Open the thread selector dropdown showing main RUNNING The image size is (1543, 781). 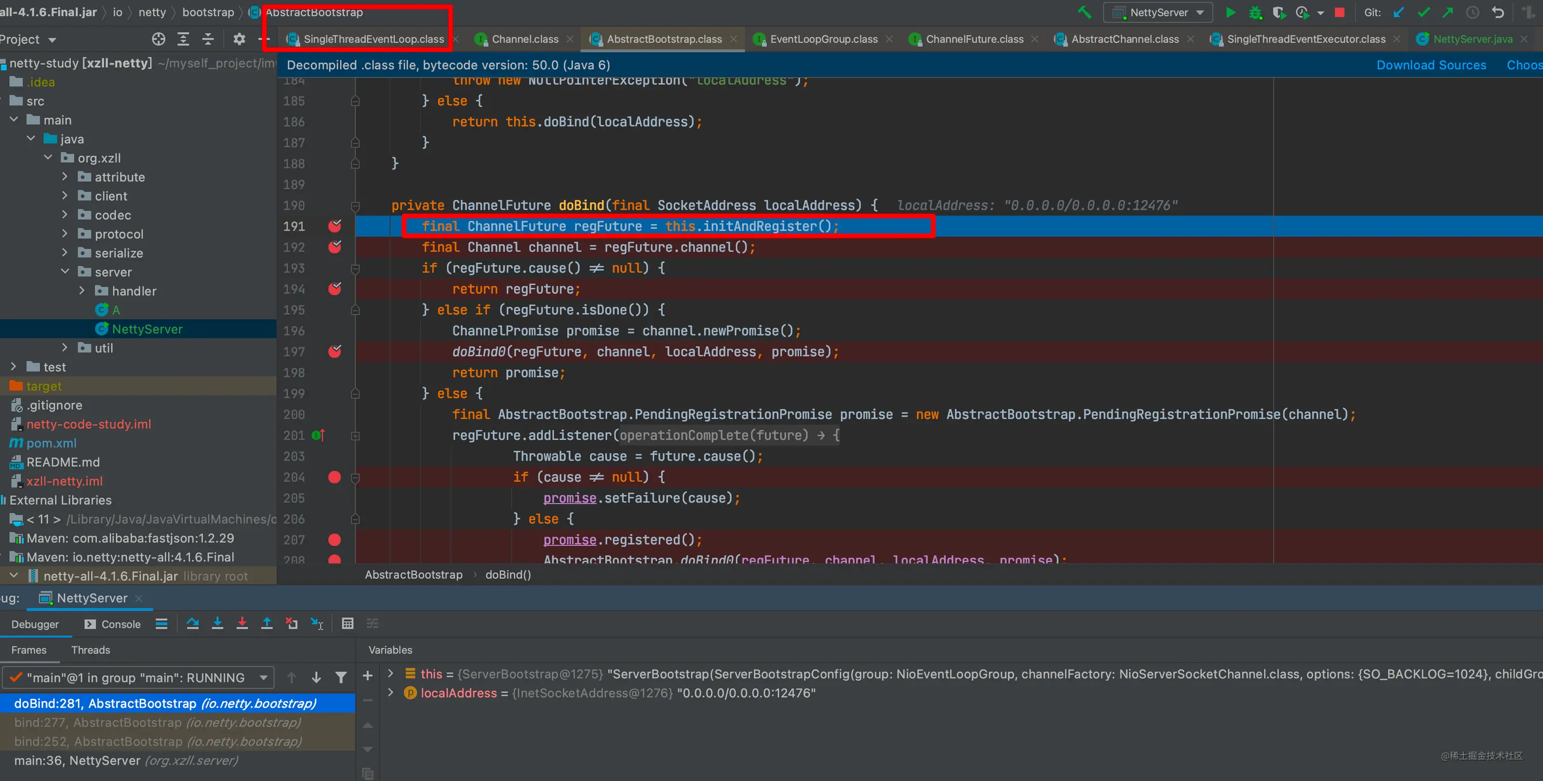[138, 677]
